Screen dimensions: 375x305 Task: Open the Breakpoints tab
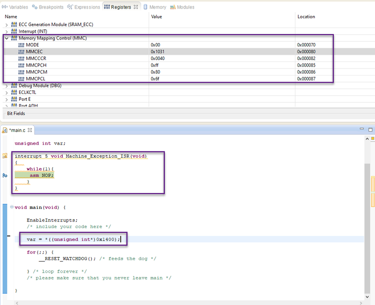48,7
